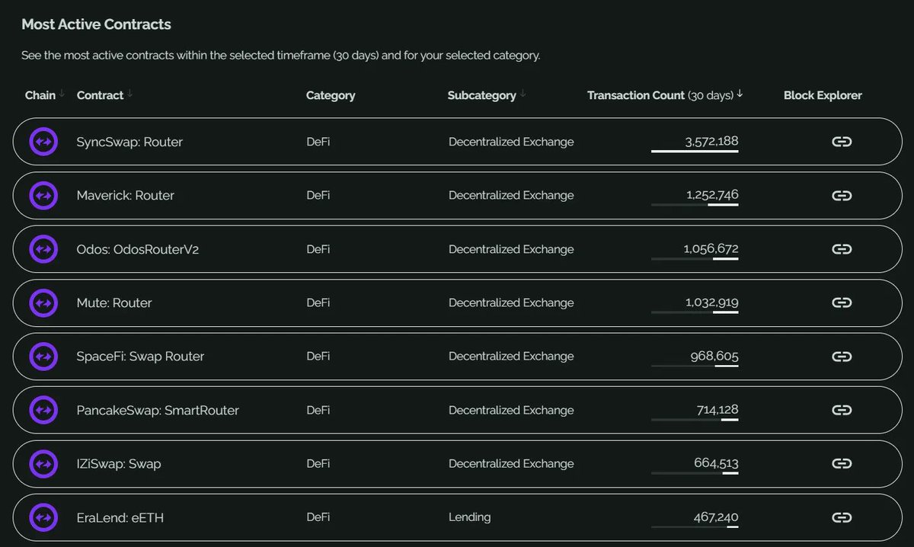Open block explorer link for EraLend: eETH
Viewport: 914px width, 547px height.
841,517
